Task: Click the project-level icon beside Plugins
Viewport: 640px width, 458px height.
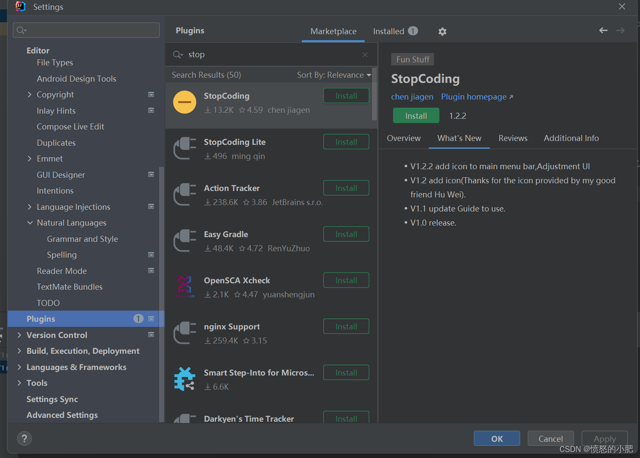Action: tap(151, 319)
